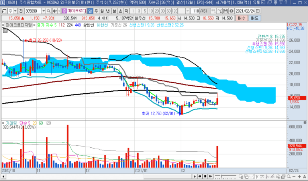Screen dimensions: 308x181
Task: Open the stock code search magnifier
Action: [x=49, y=11]
